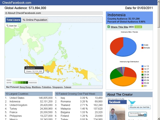Click the Share This Site link
160x120 pixels.
point(119,27)
